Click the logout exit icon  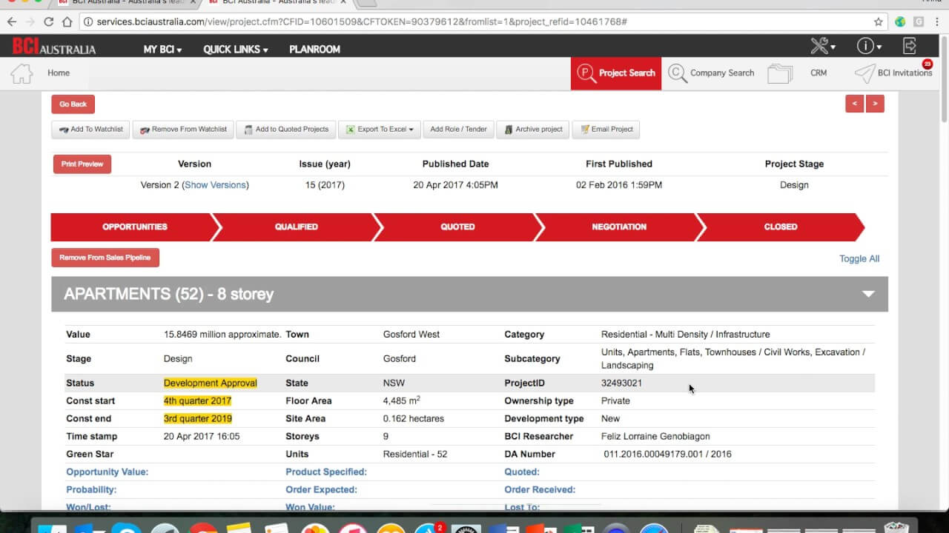coord(910,46)
